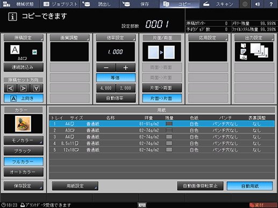Expand the 出力設定 output settings

click(x=254, y=38)
